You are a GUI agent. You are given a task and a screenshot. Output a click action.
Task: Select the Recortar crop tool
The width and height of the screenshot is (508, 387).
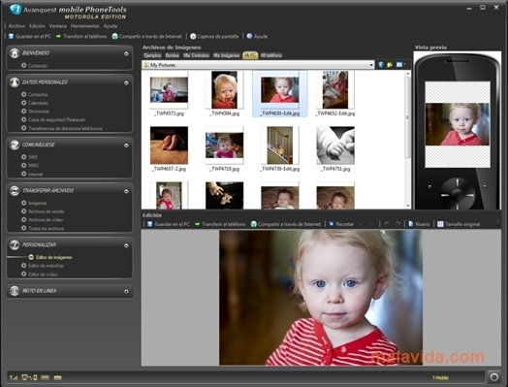(341, 224)
